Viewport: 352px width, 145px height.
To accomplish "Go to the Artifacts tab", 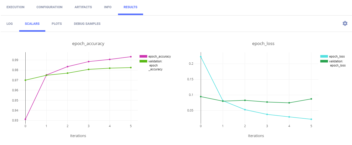I will click(x=83, y=7).
